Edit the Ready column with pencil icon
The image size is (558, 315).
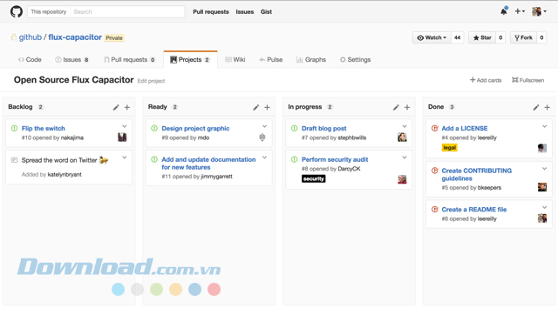click(x=255, y=107)
